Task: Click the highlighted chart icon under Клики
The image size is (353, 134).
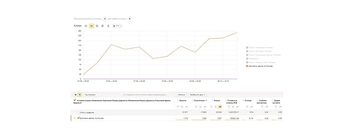Action: point(220,107)
